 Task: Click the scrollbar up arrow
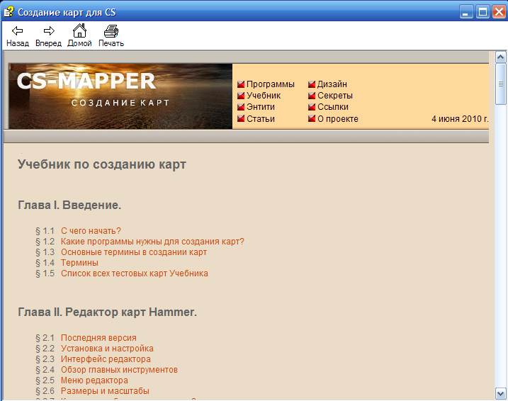click(500, 57)
